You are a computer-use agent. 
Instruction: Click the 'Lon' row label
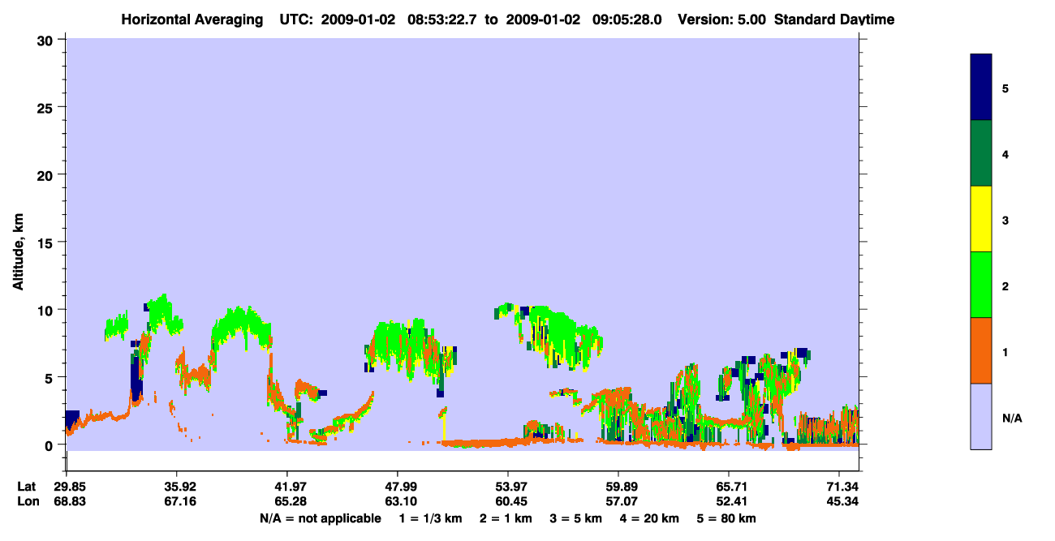pos(27,502)
